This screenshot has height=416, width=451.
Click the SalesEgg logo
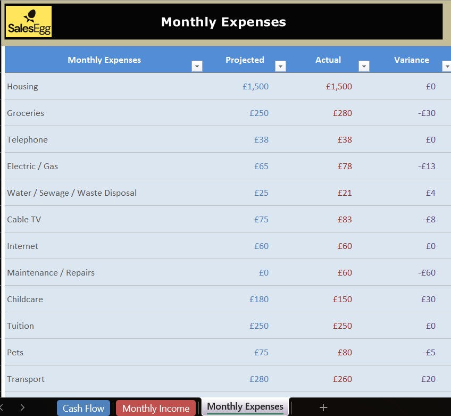(29, 22)
